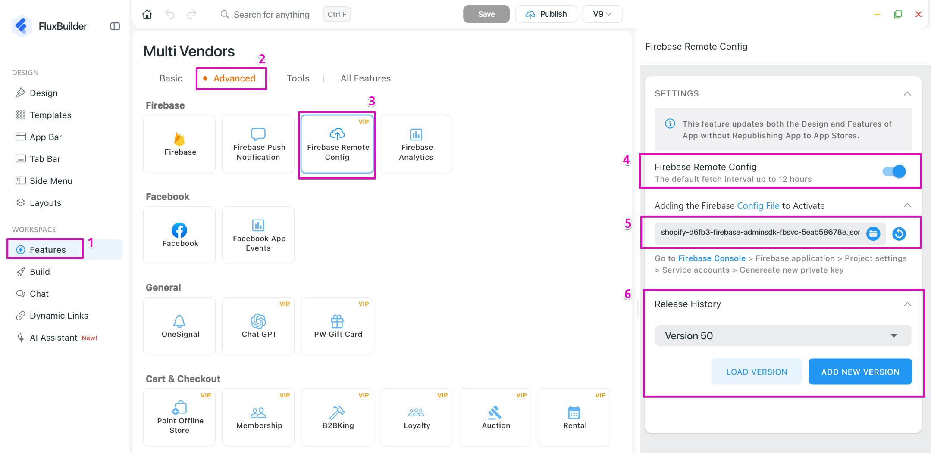The height and width of the screenshot is (453, 931).
Task: Switch to the All Features tab
Action: pos(366,78)
